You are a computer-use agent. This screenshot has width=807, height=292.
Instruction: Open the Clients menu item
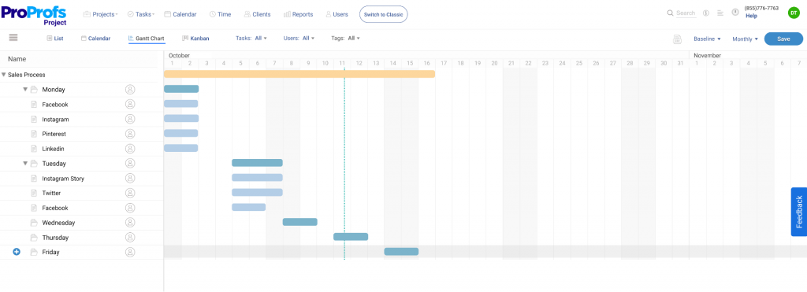click(258, 14)
